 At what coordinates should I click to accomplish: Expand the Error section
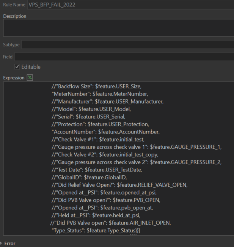pyautogui.click(x=2, y=243)
